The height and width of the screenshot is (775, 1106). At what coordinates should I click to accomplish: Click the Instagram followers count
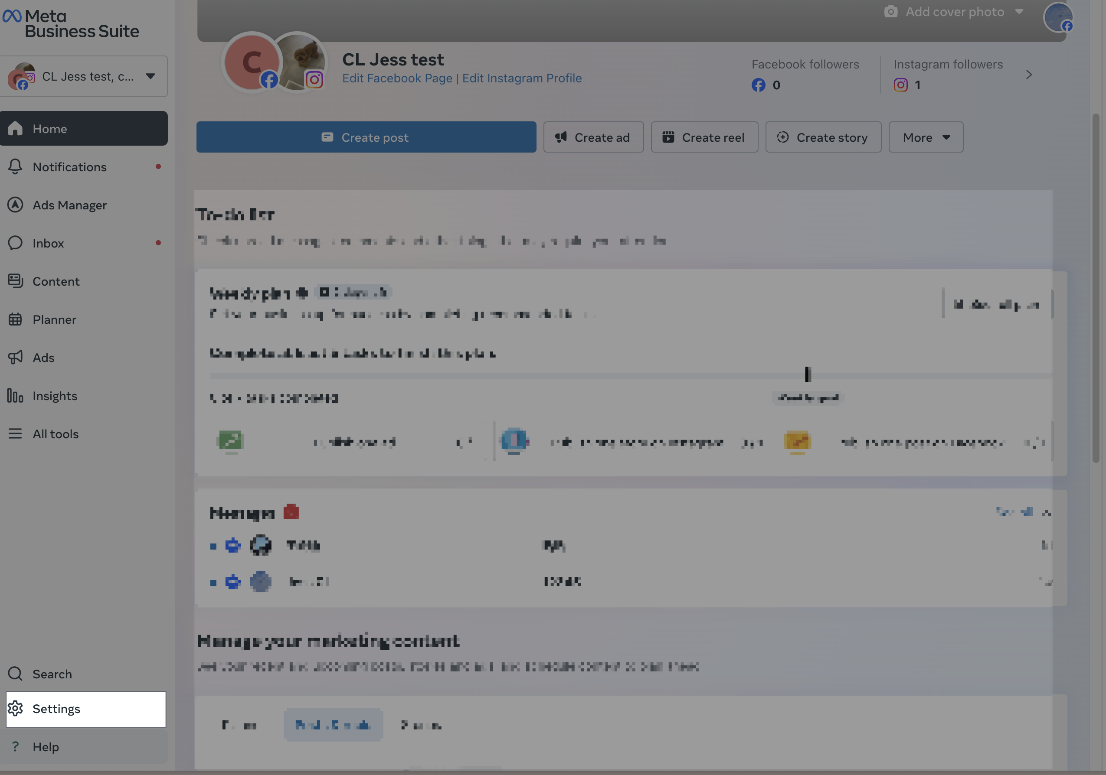pos(907,85)
